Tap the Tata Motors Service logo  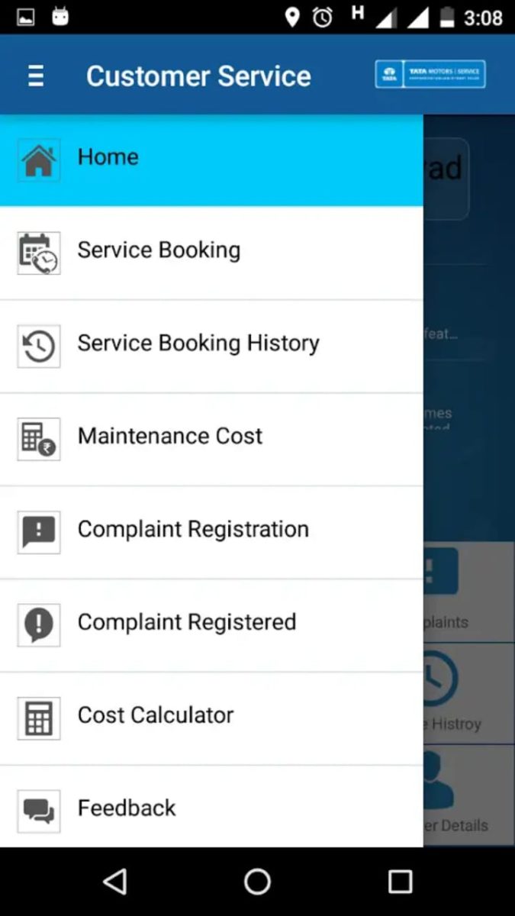(x=430, y=74)
